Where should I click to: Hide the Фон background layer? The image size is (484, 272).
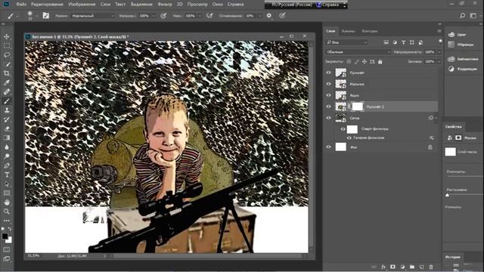(x=329, y=147)
